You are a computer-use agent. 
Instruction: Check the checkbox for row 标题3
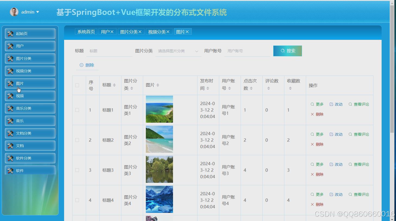77,170
